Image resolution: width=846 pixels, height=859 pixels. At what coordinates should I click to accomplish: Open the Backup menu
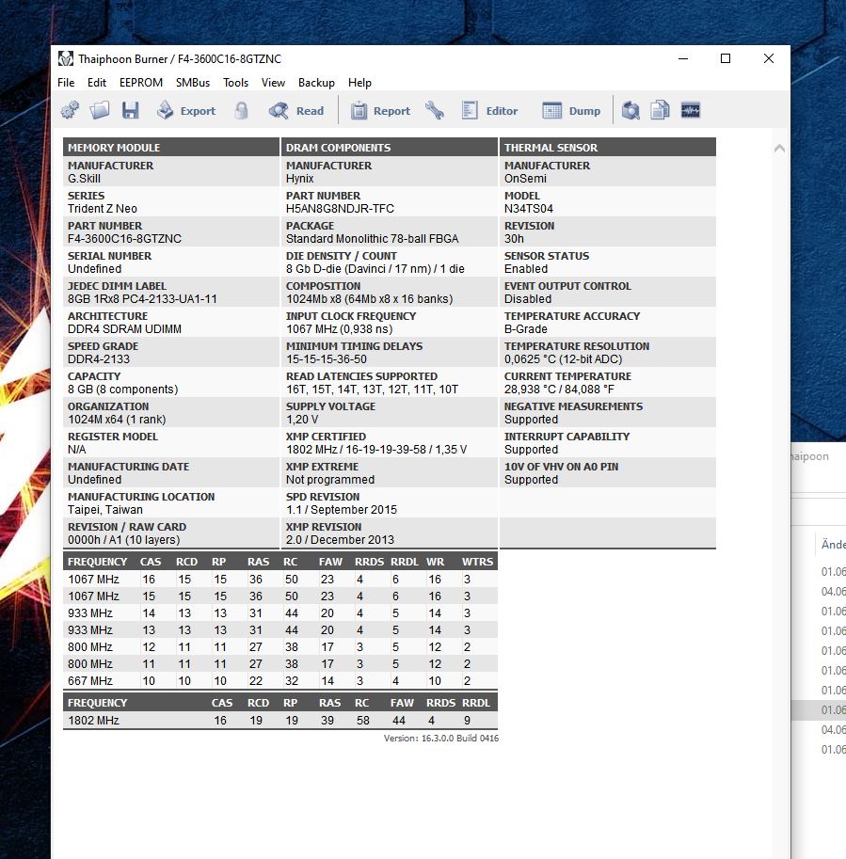[316, 83]
